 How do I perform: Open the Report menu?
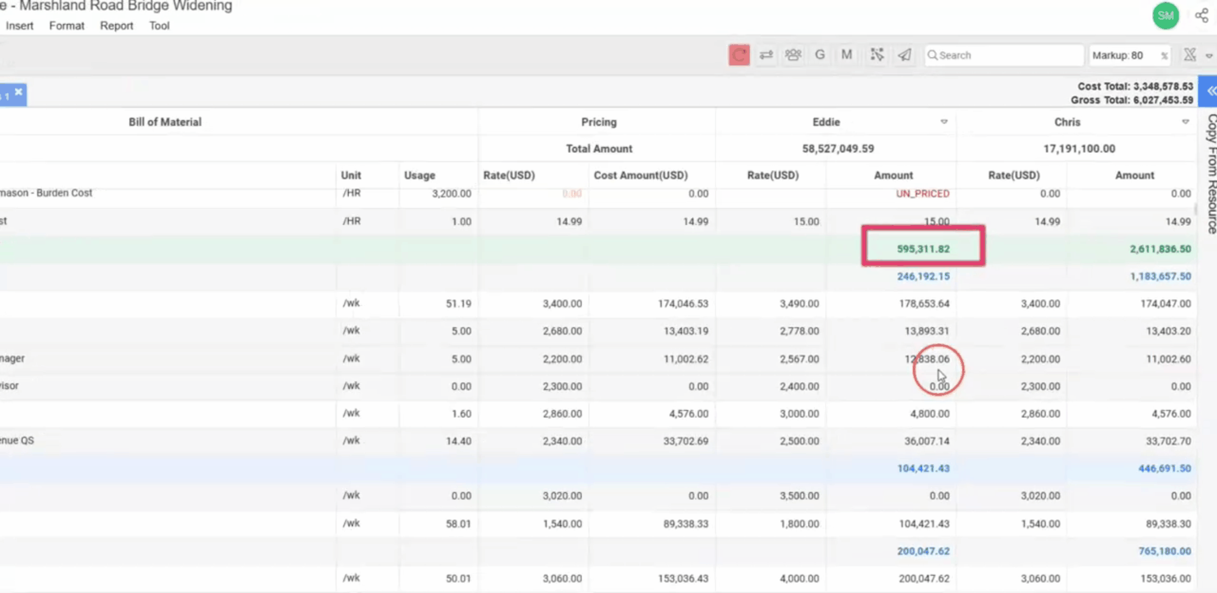(x=116, y=26)
